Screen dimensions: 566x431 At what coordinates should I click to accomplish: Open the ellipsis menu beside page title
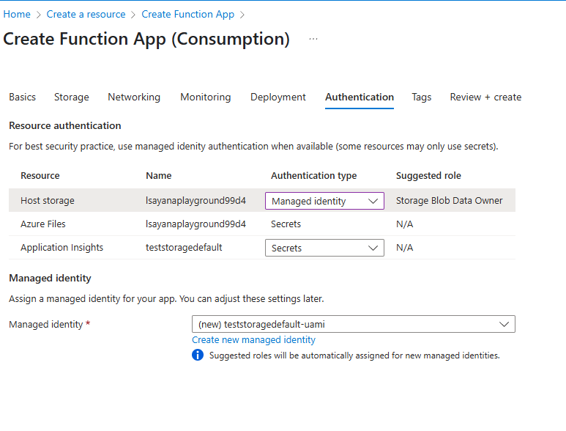click(313, 40)
